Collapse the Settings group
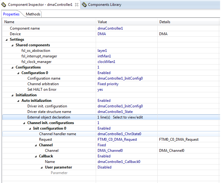221x183 pixels. (x=7, y=40)
